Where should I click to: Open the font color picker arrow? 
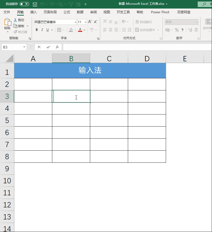click(84, 30)
